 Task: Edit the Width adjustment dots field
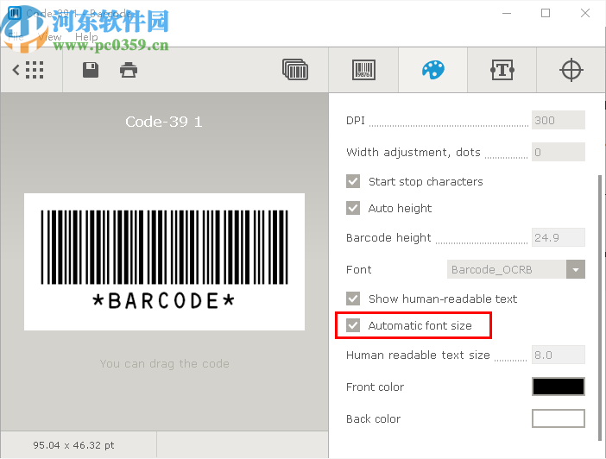(x=558, y=152)
